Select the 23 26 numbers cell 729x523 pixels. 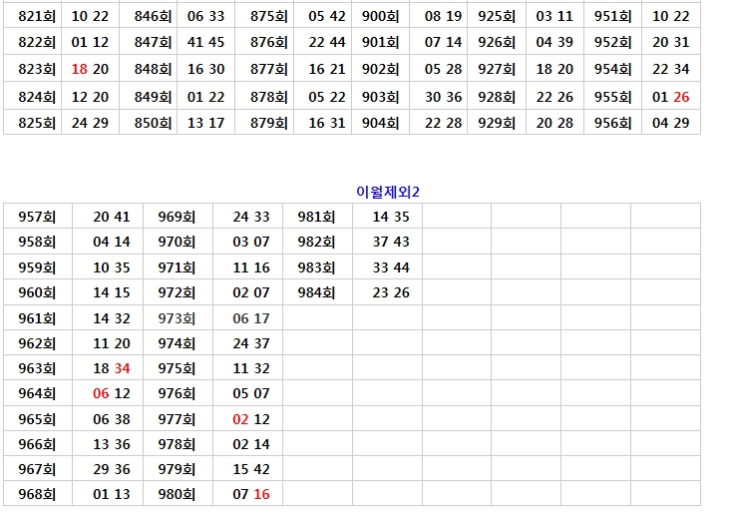point(391,292)
